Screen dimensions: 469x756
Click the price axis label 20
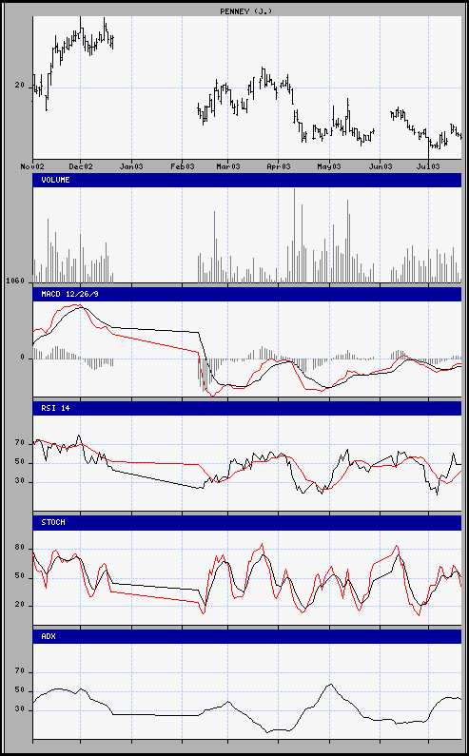click(x=20, y=86)
